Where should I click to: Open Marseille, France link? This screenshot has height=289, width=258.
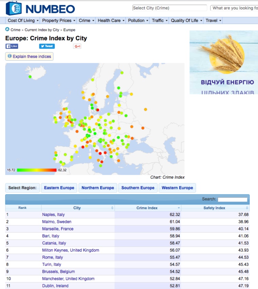click(58, 229)
